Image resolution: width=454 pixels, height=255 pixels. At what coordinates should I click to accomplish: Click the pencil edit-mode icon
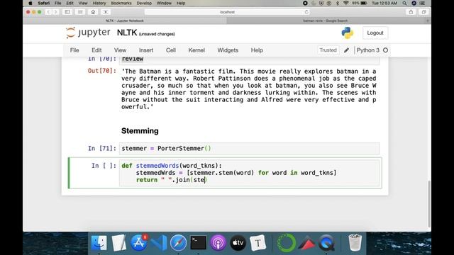[x=346, y=50]
